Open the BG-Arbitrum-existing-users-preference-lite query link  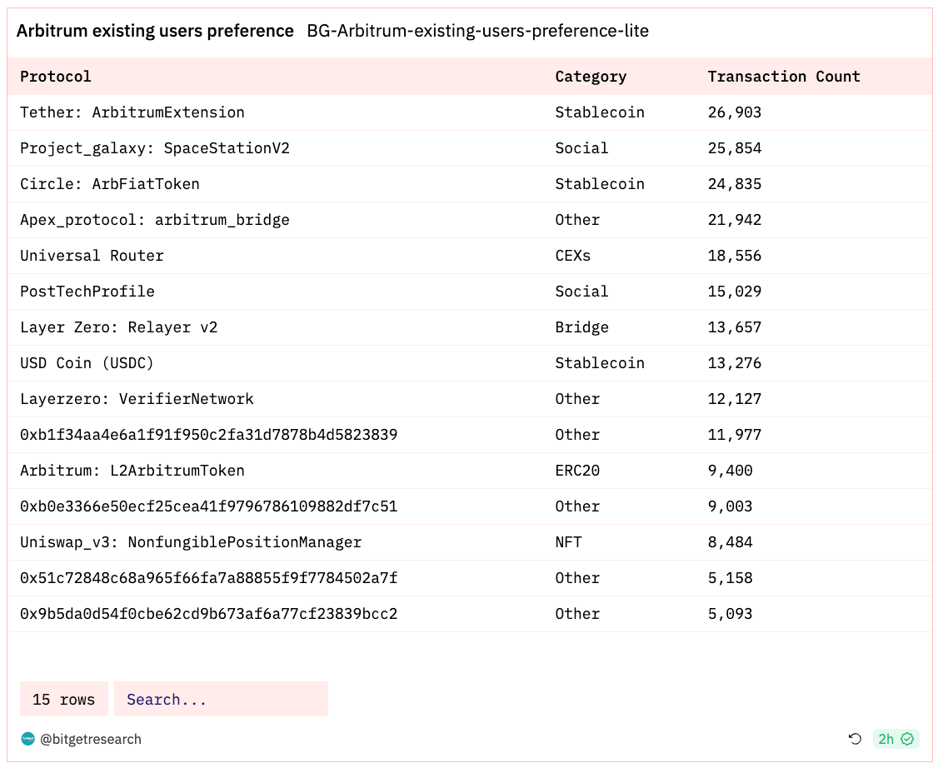coord(478,31)
